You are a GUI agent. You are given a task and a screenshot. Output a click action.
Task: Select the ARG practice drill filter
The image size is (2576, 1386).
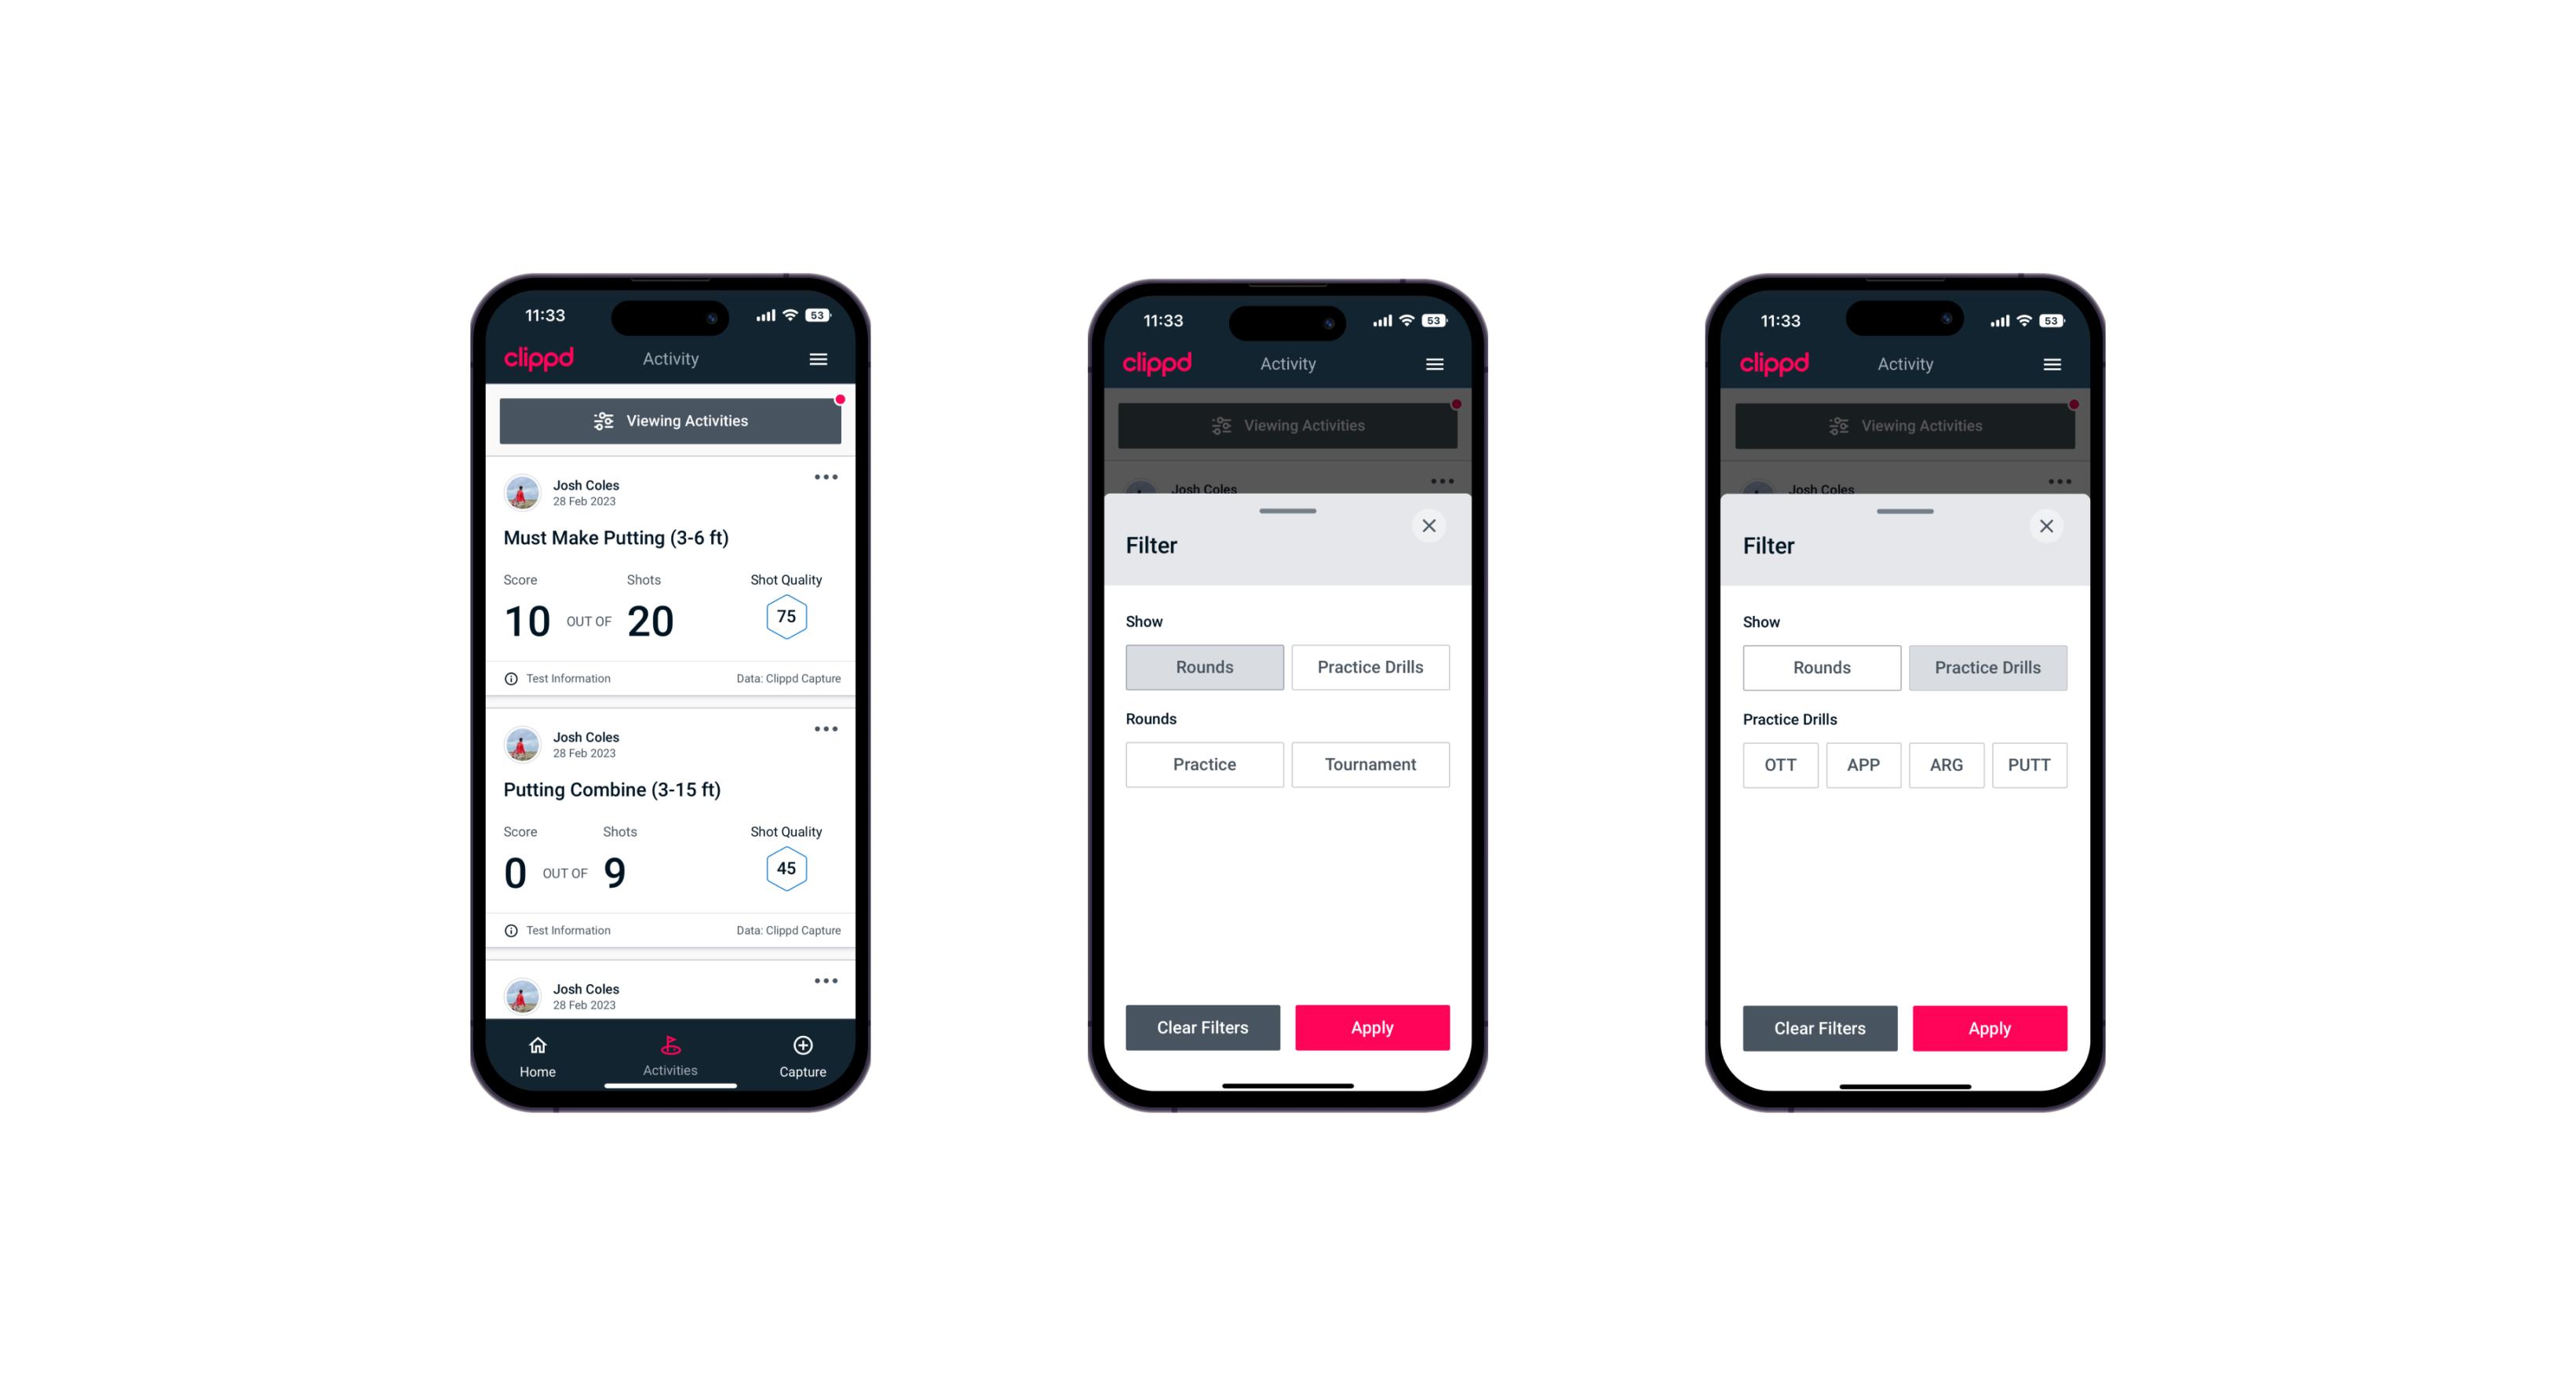(1946, 764)
